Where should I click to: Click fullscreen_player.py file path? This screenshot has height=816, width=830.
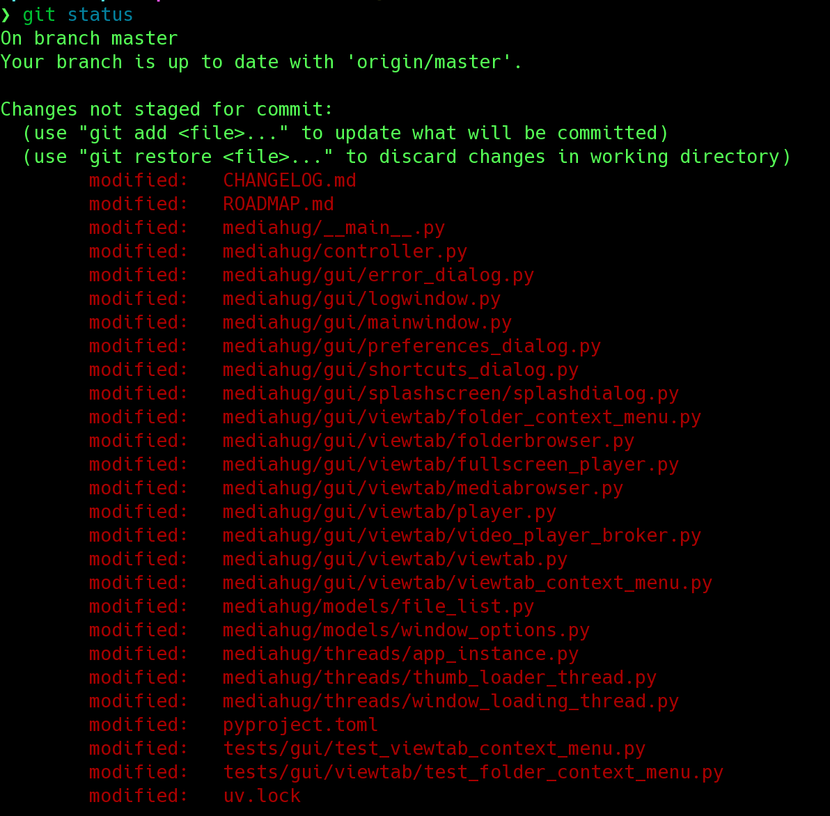point(451,464)
